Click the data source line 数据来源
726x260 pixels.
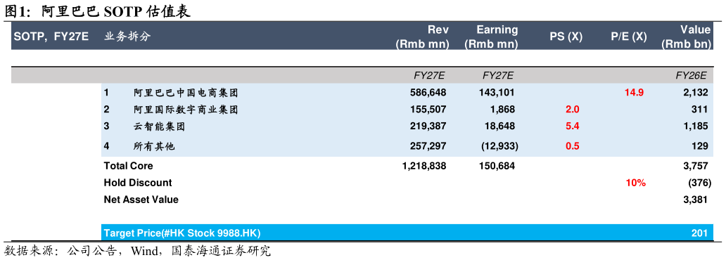click(x=137, y=251)
